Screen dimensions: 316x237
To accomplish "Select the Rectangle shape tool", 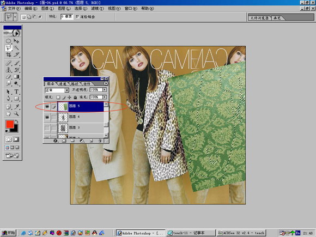I will [x=16, y=99].
